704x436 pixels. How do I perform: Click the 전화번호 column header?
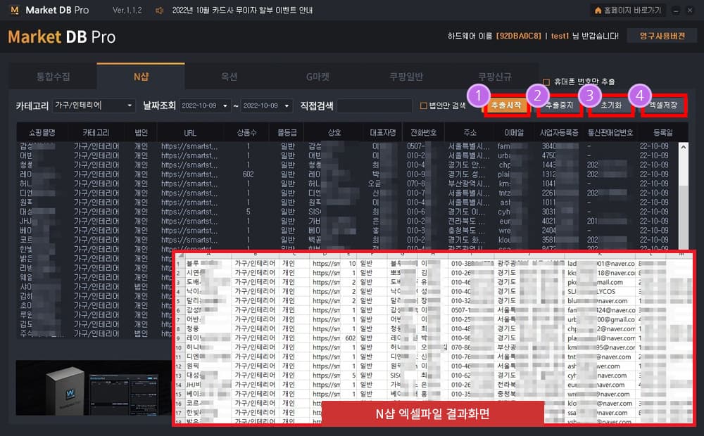pos(423,133)
